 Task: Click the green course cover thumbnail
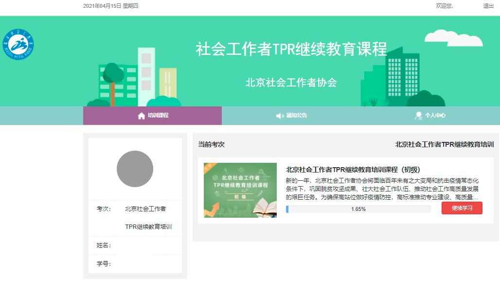pyautogui.click(x=240, y=190)
